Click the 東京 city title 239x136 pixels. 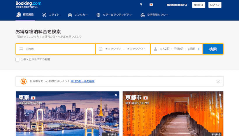click(24, 98)
